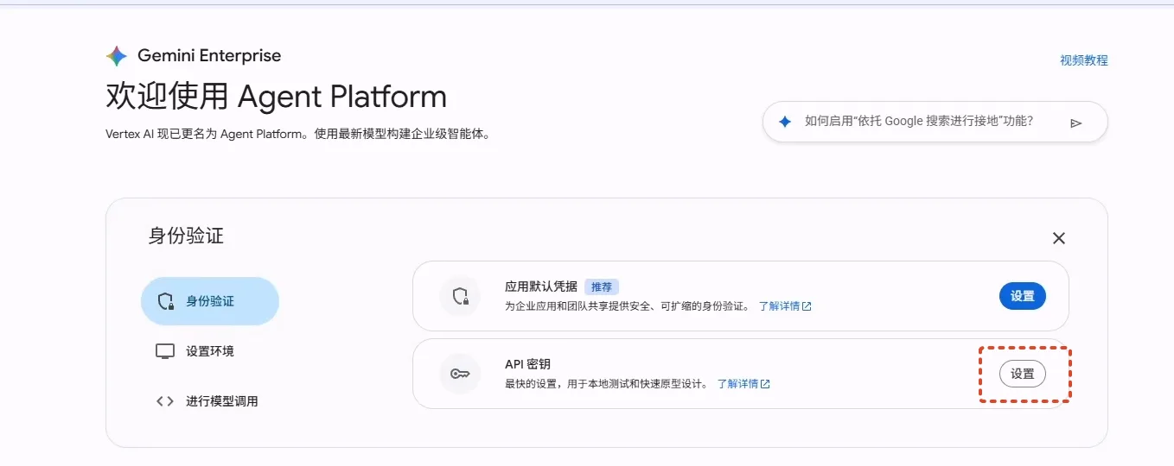
Task: Click the 身份验证 panel heading
Action: pos(186,236)
